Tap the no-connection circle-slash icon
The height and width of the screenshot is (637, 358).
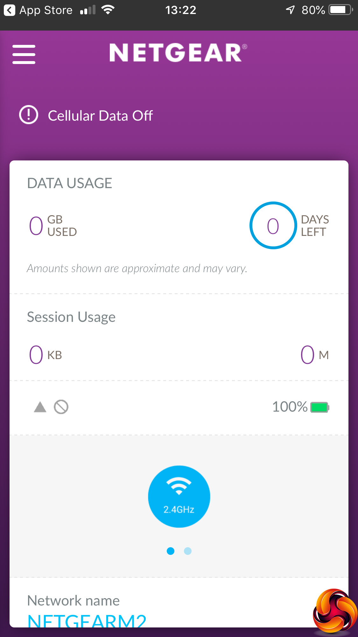[61, 407]
